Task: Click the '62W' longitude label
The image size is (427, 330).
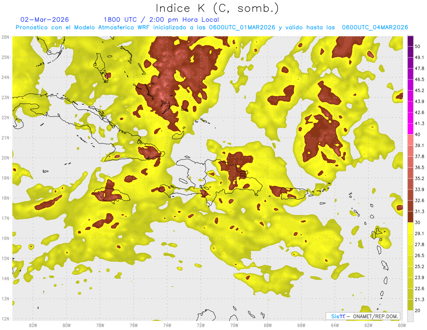Action: 369,325
